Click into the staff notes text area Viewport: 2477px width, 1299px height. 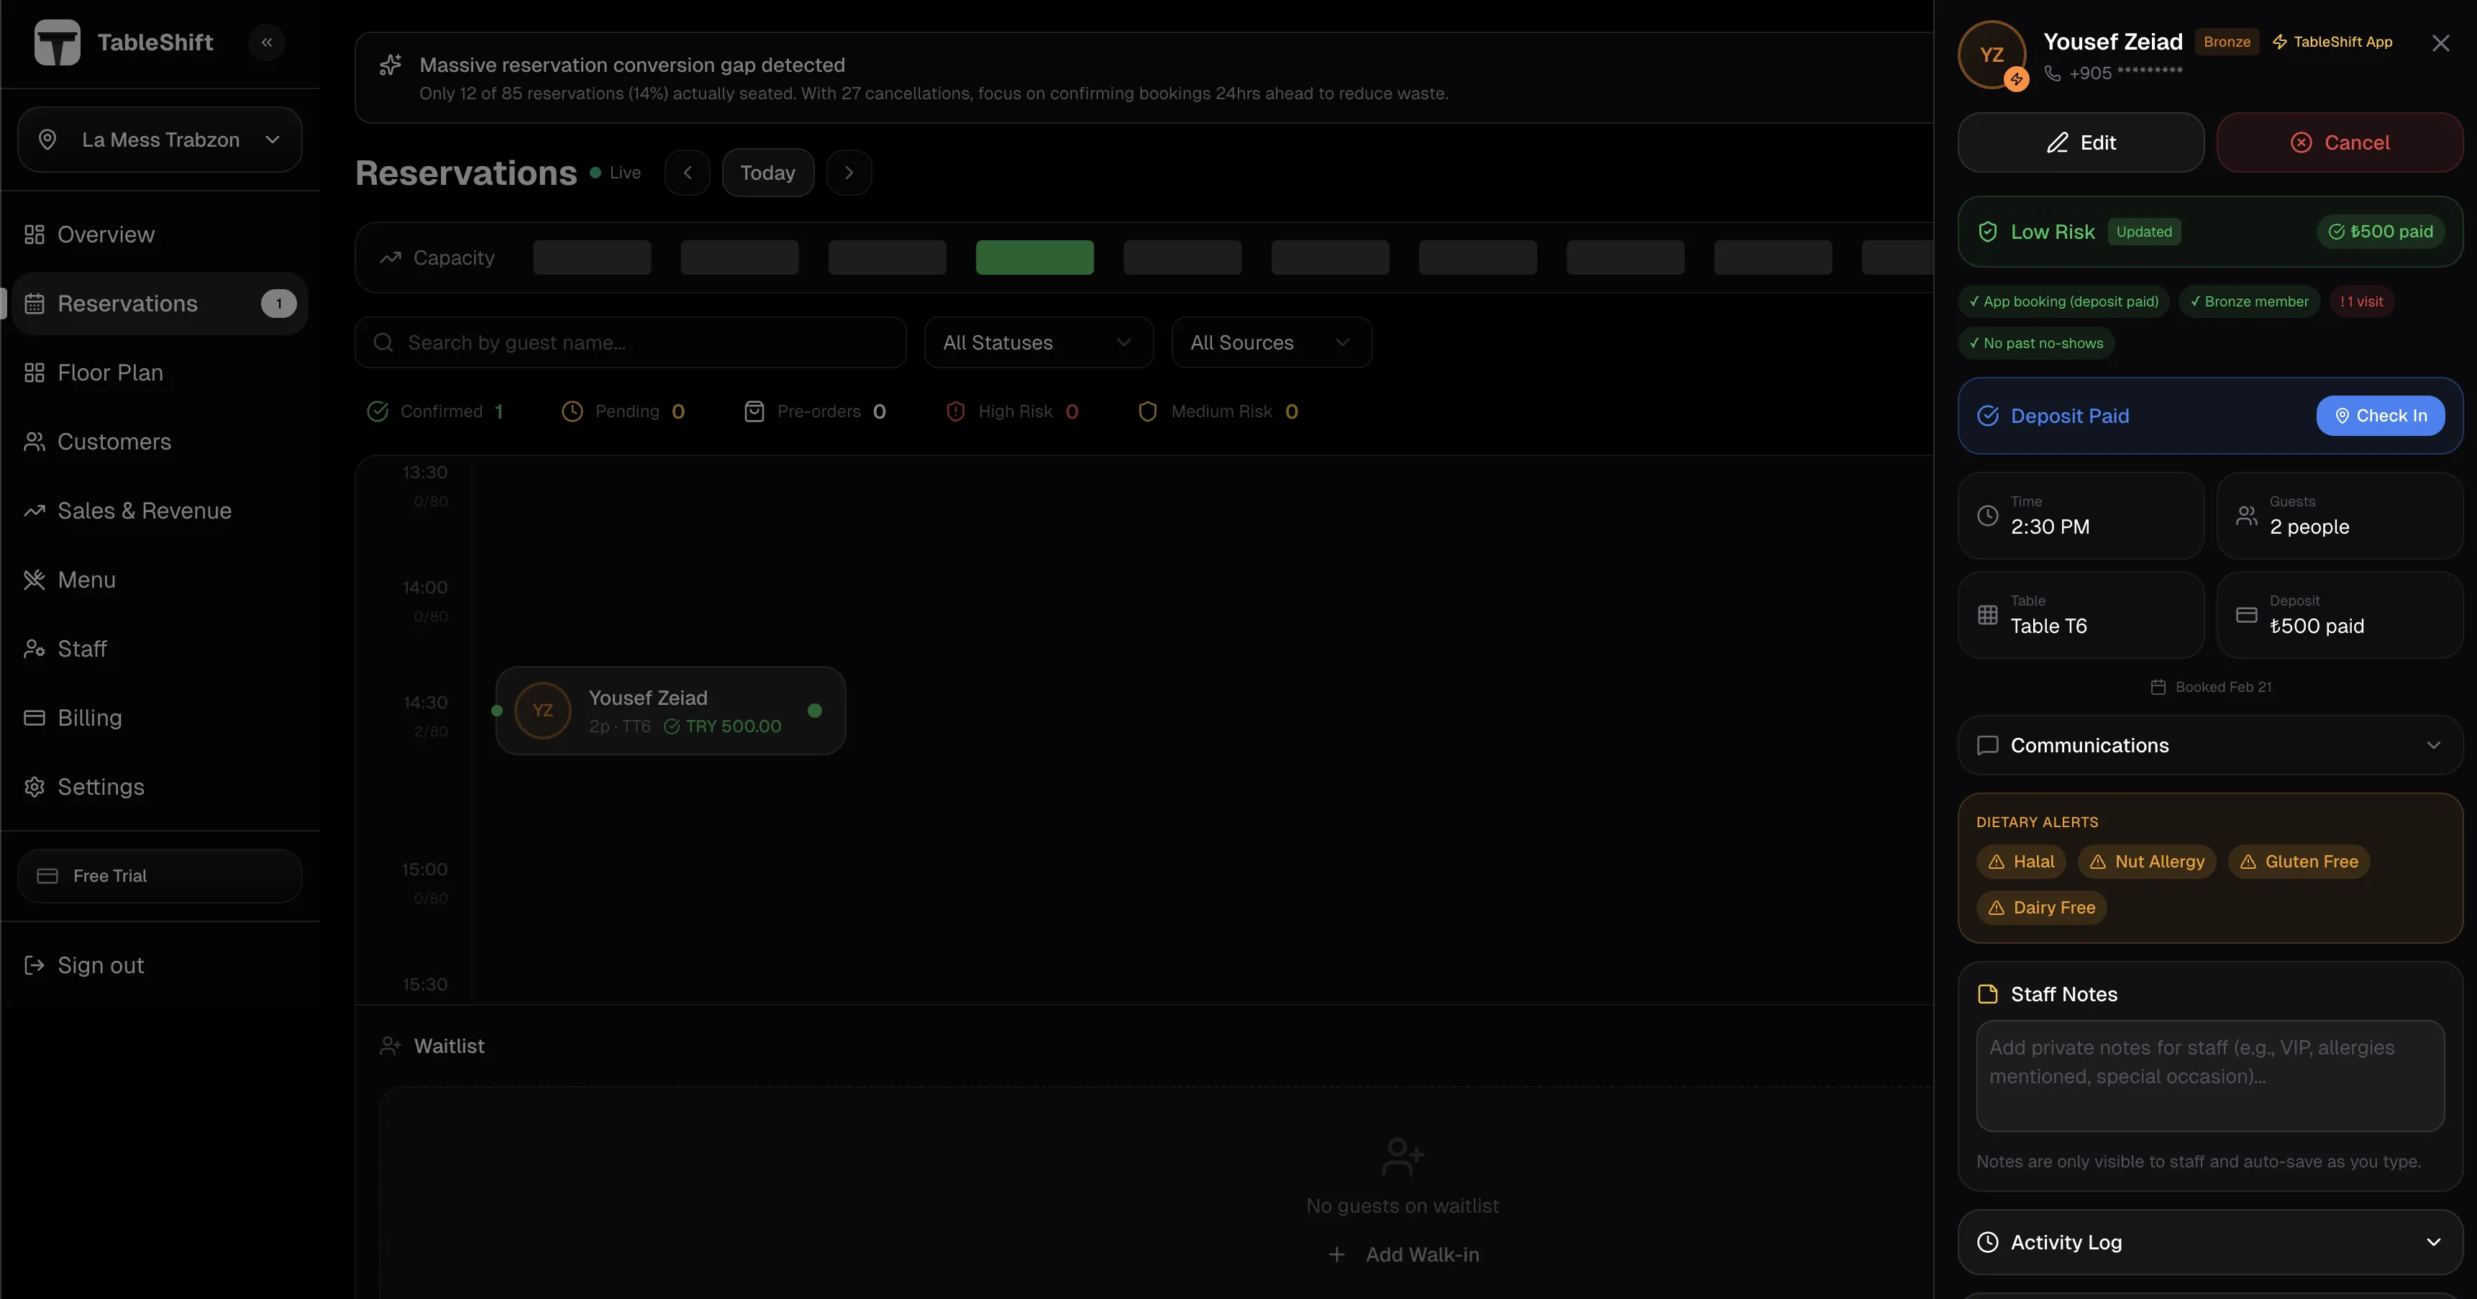[2209, 1075]
